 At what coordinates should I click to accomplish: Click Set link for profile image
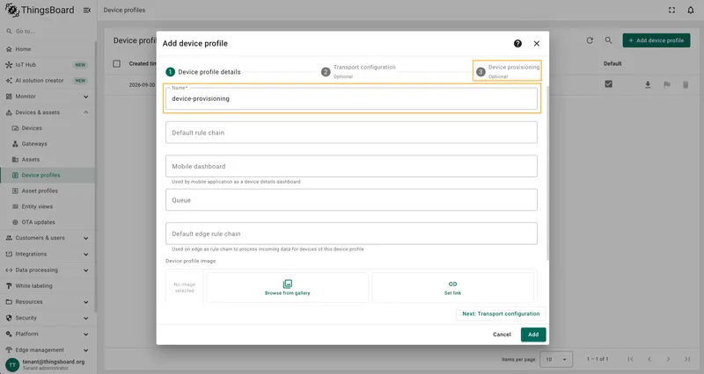click(x=452, y=288)
